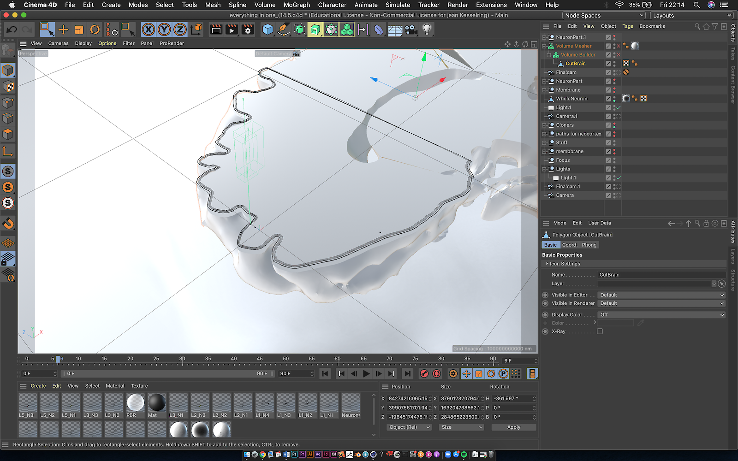738x461 pixels.
Task: Switch to the Coord. tab
Action: tap(569, 245)
